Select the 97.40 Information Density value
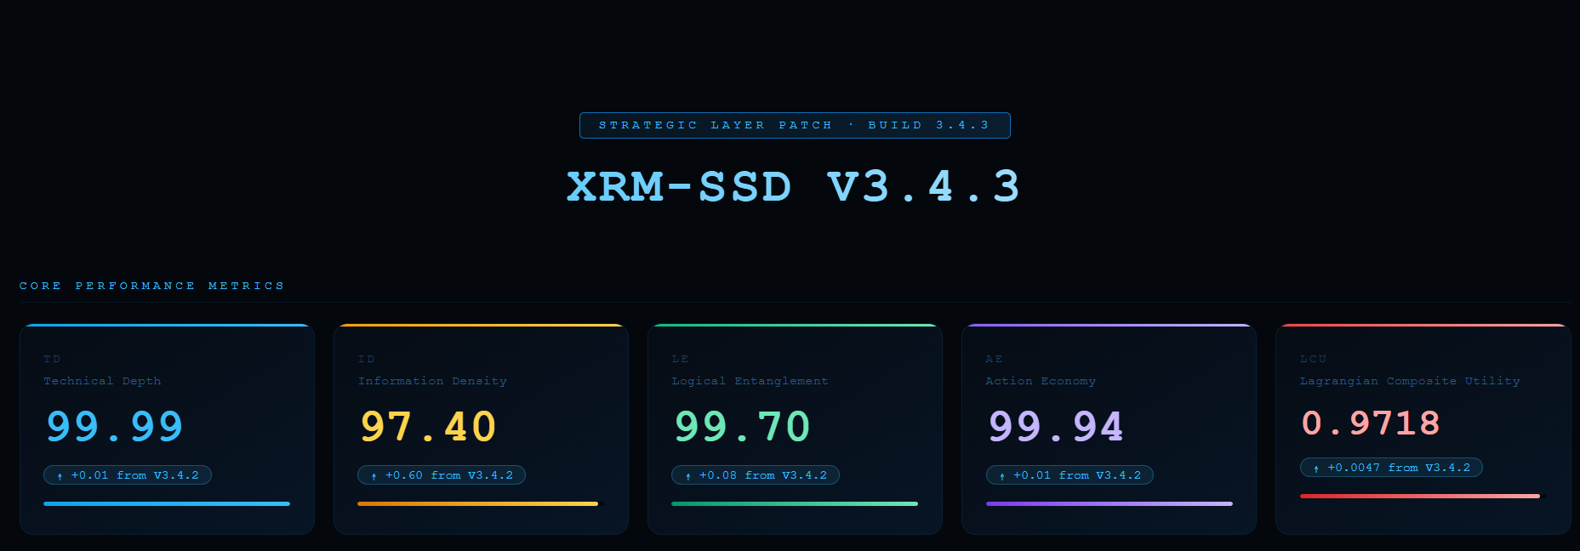The image size is (1580, 551). tap(428, 426)
